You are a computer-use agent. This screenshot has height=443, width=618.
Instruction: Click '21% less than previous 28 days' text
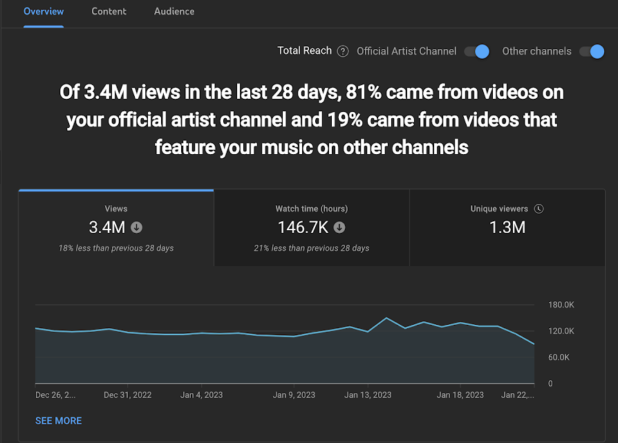(x=311, y=248)
